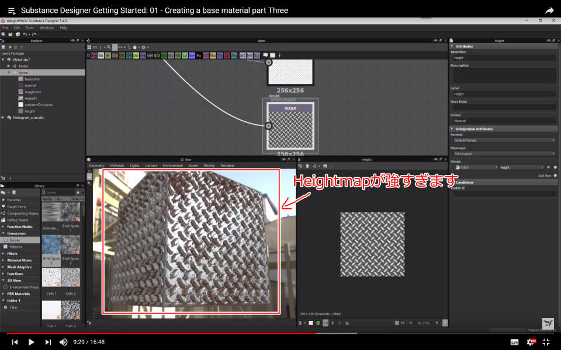Add a Sharpen (Shp) node from toolbar
This screenshot has width=561, height=350.
(x=213, y=55)
